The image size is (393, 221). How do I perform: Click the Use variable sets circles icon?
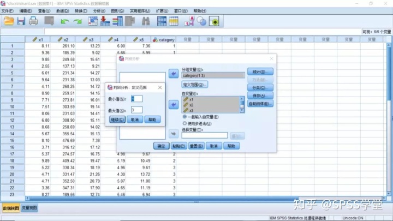point(201,21)
